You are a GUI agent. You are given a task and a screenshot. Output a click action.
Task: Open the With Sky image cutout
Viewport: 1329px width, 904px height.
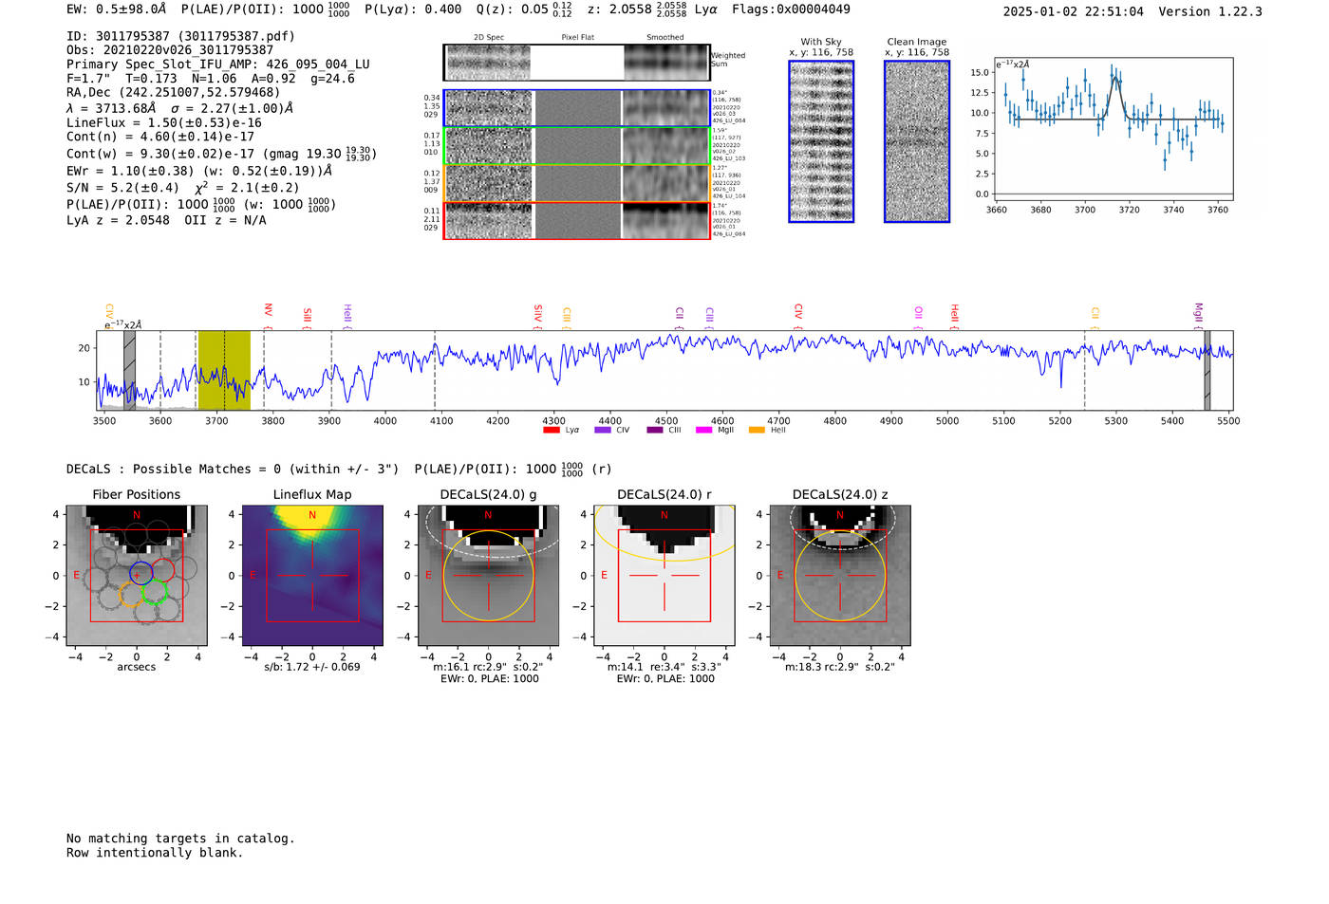[x=821, y=141]
